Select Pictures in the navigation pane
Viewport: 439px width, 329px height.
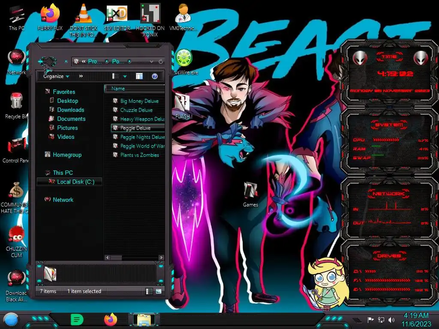(x=67, y=128)
